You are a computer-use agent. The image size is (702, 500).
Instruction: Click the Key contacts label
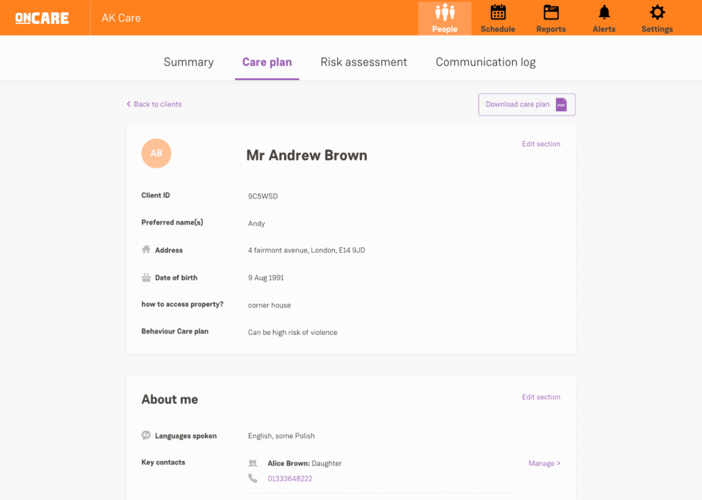tap(163, 462)
